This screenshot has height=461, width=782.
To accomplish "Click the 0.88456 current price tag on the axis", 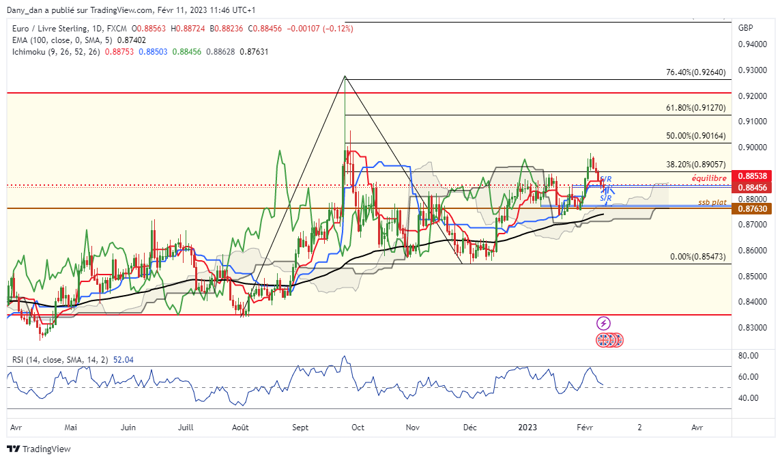I will pyautogui.click(x=752, y=188).
